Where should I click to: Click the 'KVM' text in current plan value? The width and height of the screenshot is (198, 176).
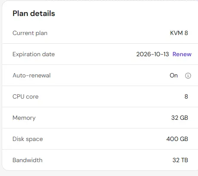tap(176, 33)
